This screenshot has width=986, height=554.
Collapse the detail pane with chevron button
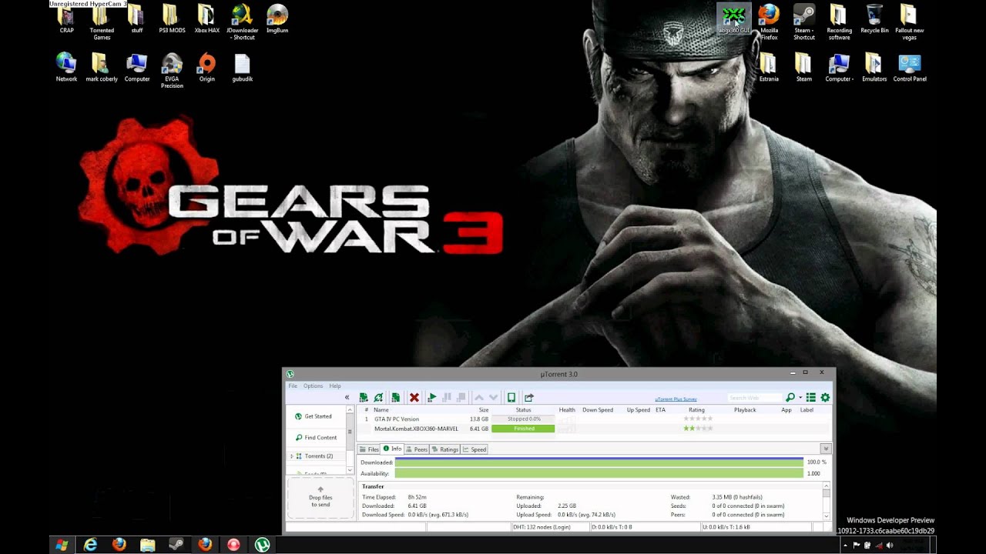(826, 449)
